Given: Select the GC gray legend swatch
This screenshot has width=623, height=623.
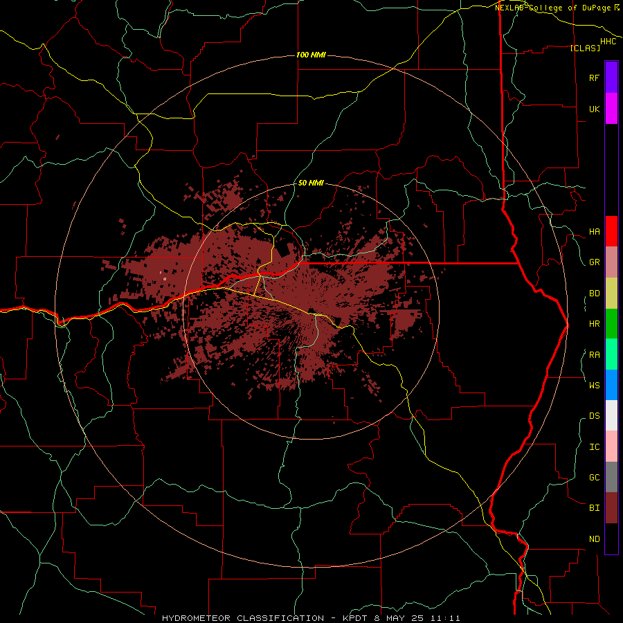Looking at the screenshot, I should pyautogui.click(x=611, y=477).
